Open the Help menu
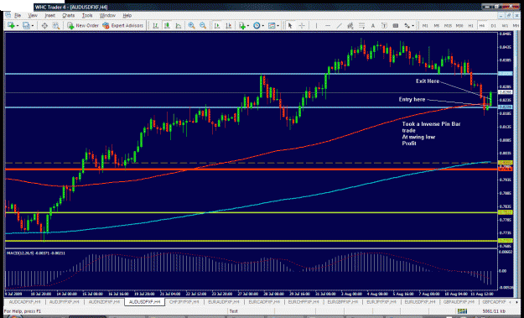 tap(127, 15)
